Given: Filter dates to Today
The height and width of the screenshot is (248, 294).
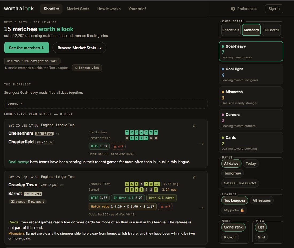Looking at the screenshot, I should pos(251,164).
